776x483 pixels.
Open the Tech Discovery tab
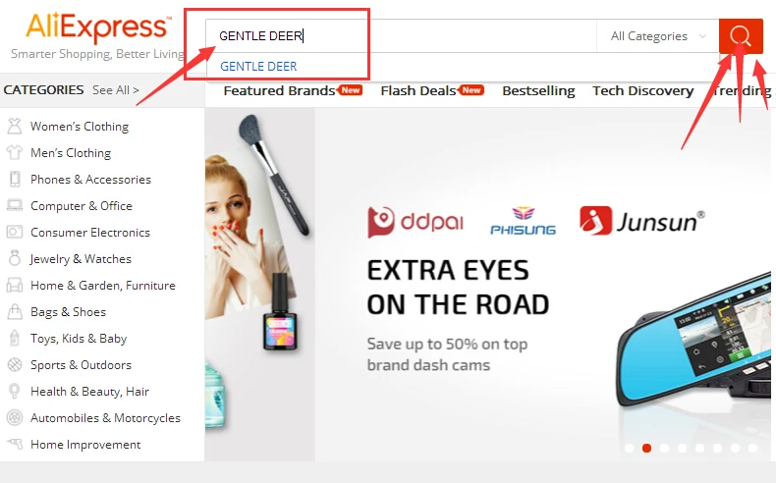643,91
